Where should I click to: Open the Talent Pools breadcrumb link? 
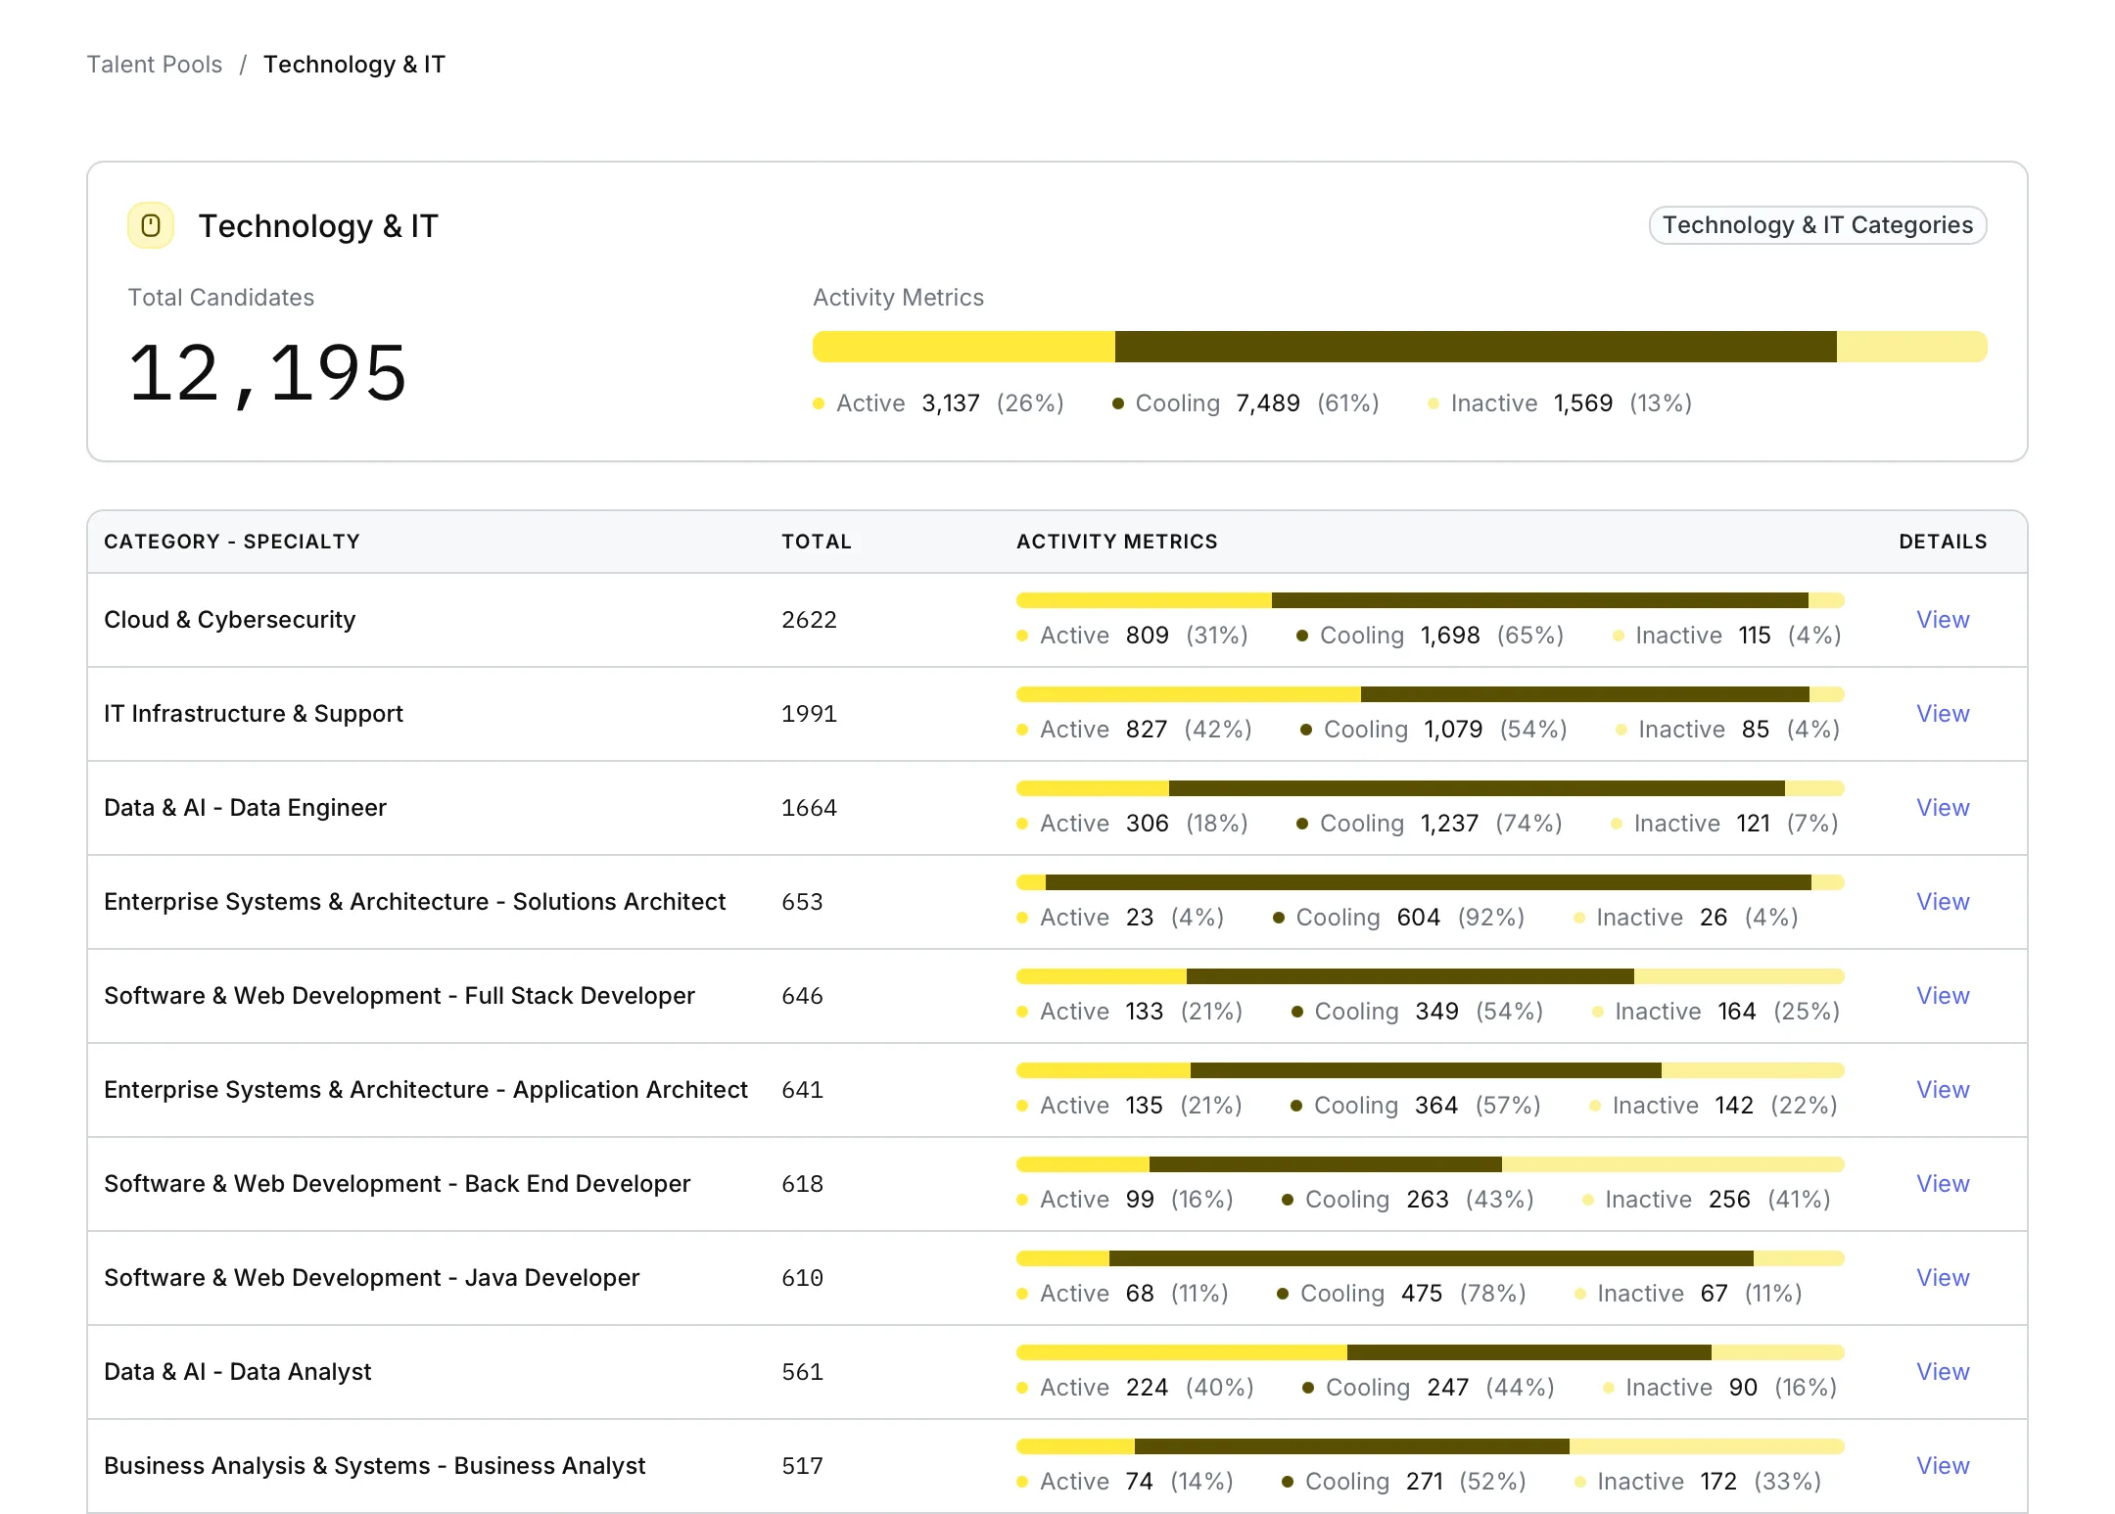point(155,65)
